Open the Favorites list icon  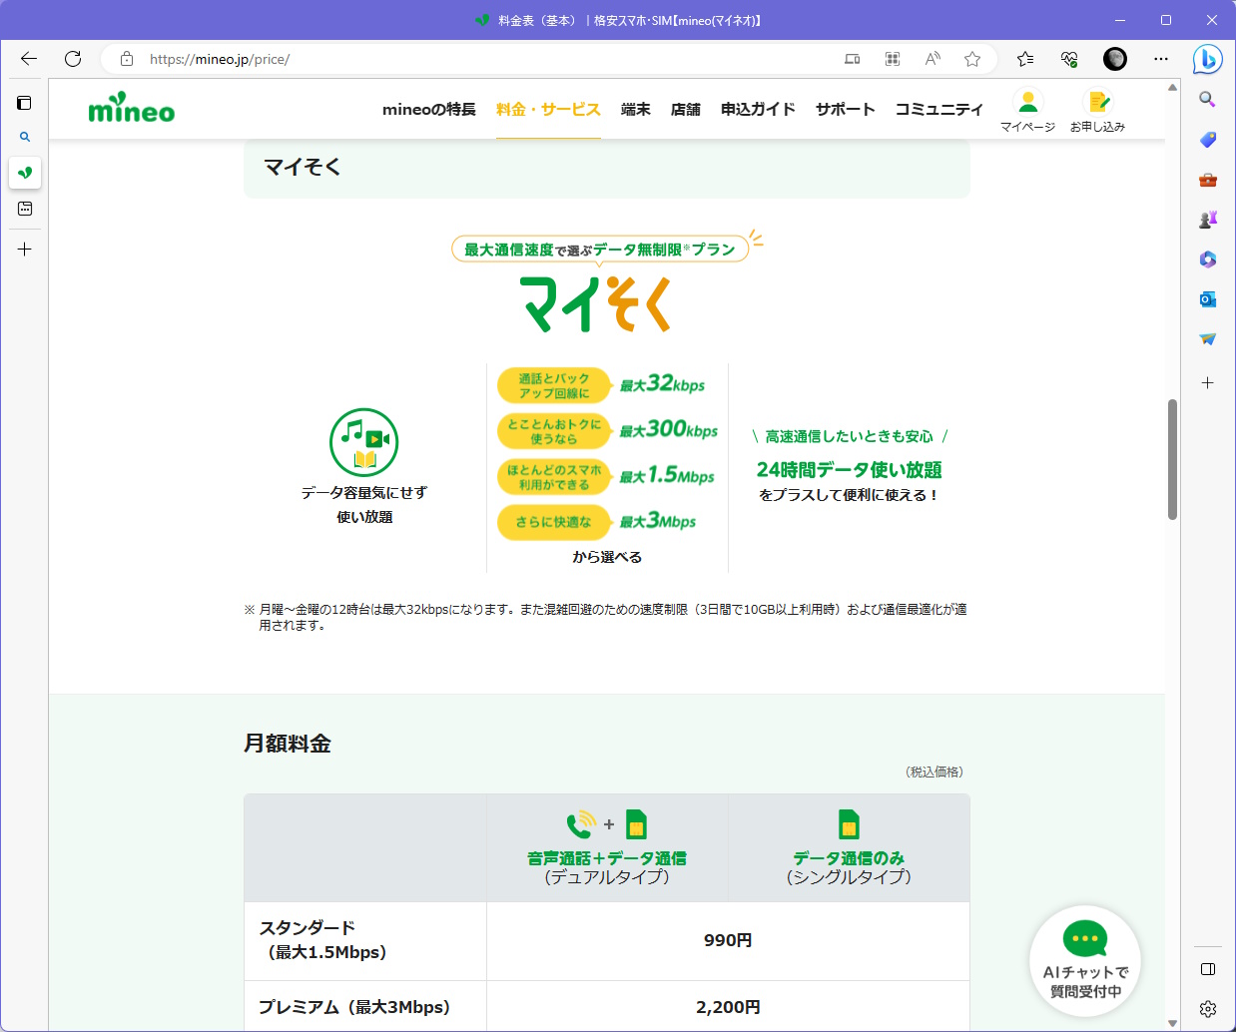pos(1025,59)
